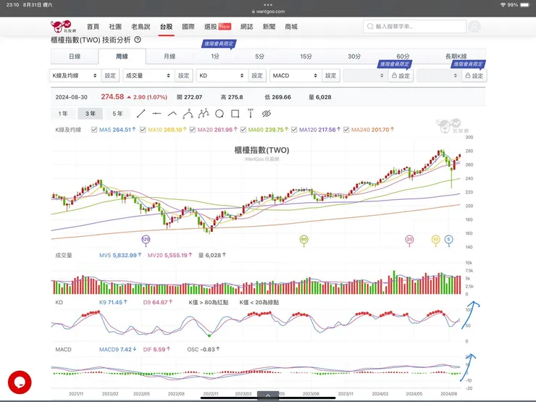Click the search magnifier icon
Viewport: 536px width, 402px height.
(x=370, y=26)
